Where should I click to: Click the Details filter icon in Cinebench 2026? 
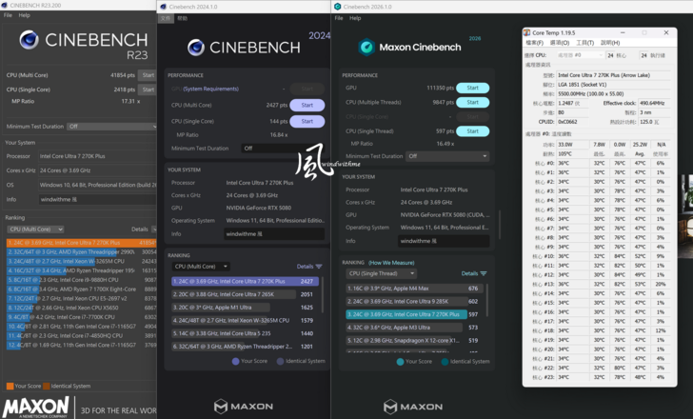[484, 273]
